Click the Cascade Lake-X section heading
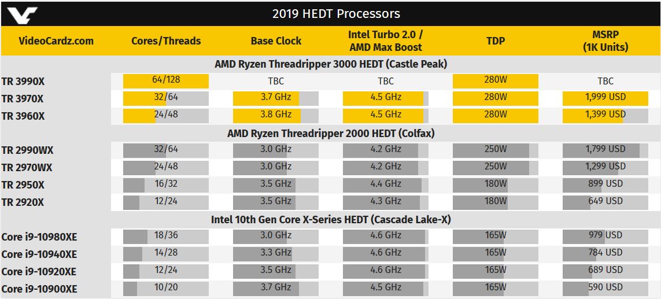The image size is (661, 299). pos(331,219)
